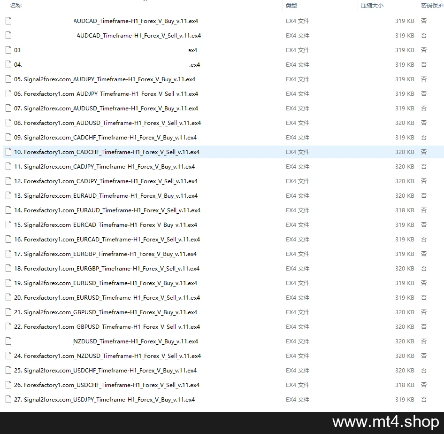Click file icon of 11. CADJPY Buy file
Screen dimensions: 444x434
pos(8,166)
